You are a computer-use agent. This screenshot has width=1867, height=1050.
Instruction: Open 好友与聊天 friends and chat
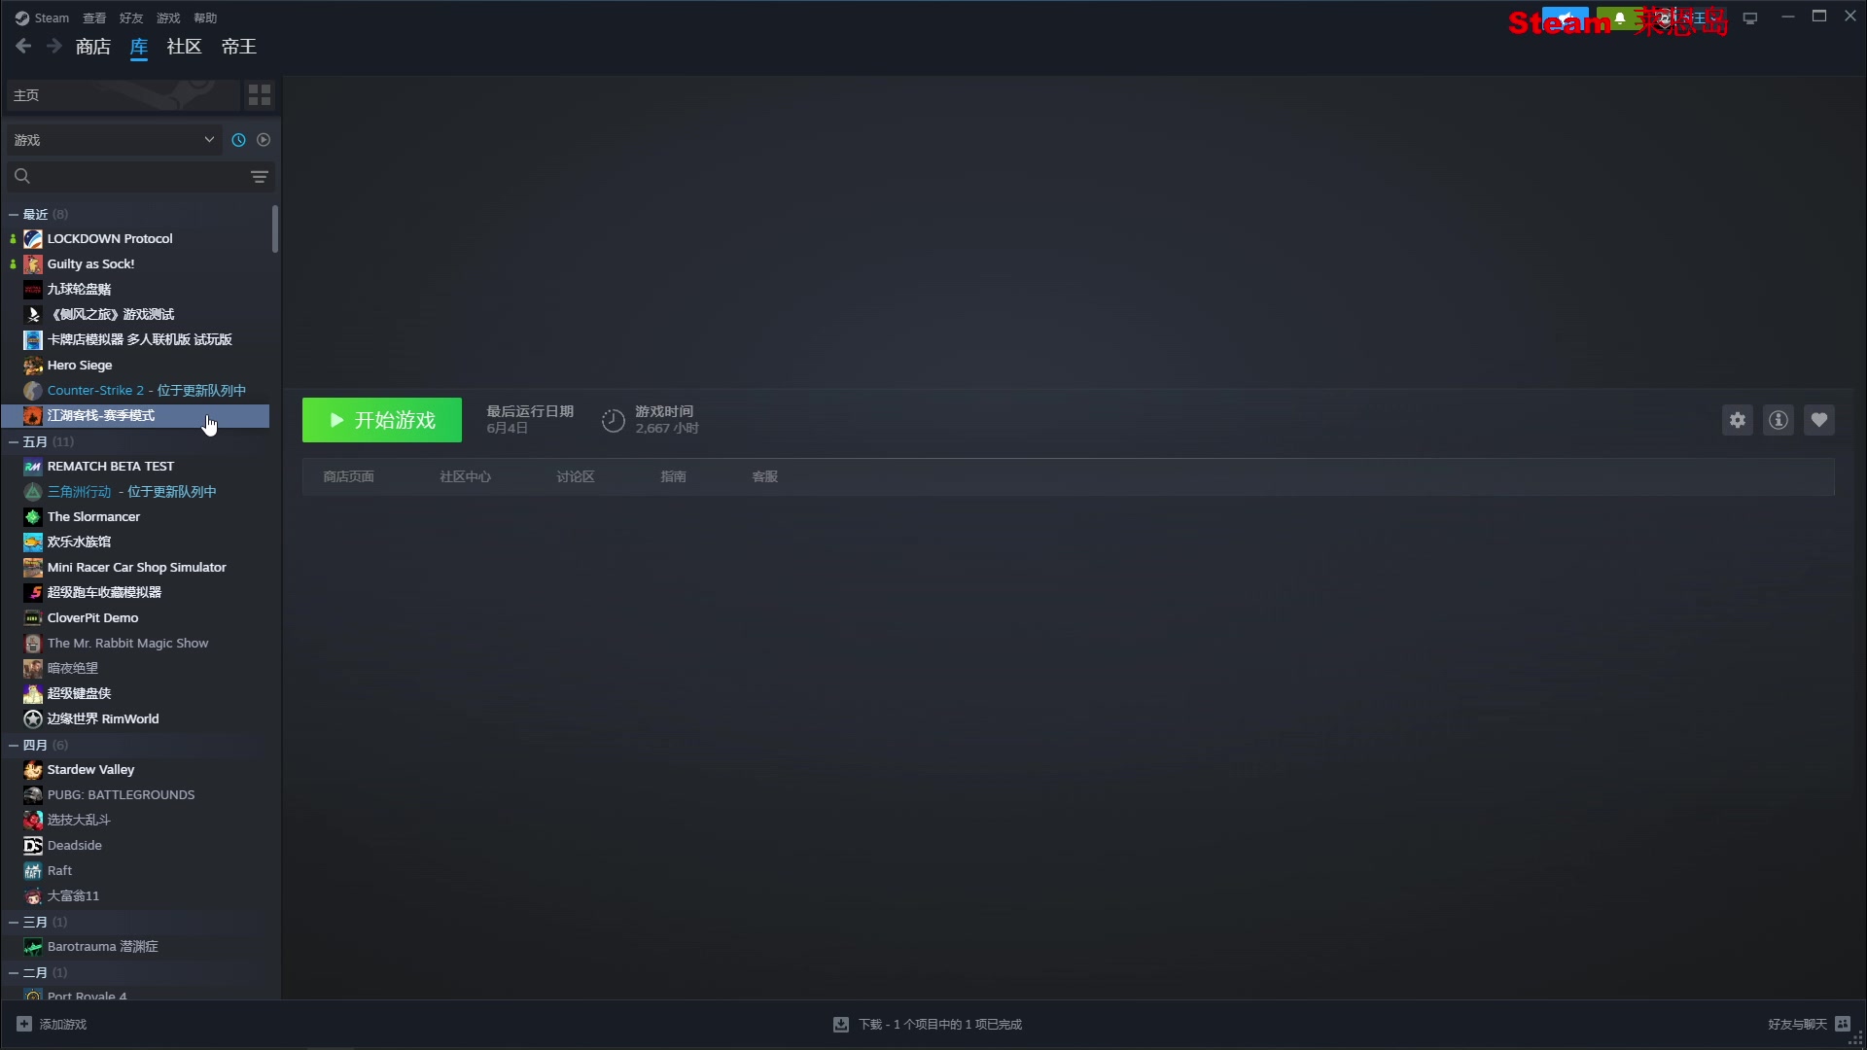[1809, 1024]
